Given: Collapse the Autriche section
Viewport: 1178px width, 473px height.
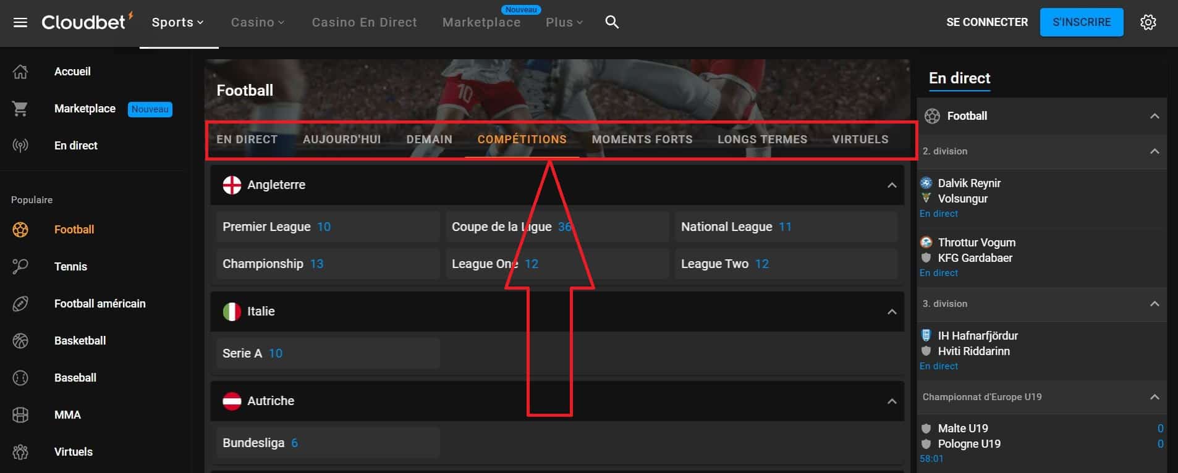Looking at the screenshot, I should coord(892,401).
